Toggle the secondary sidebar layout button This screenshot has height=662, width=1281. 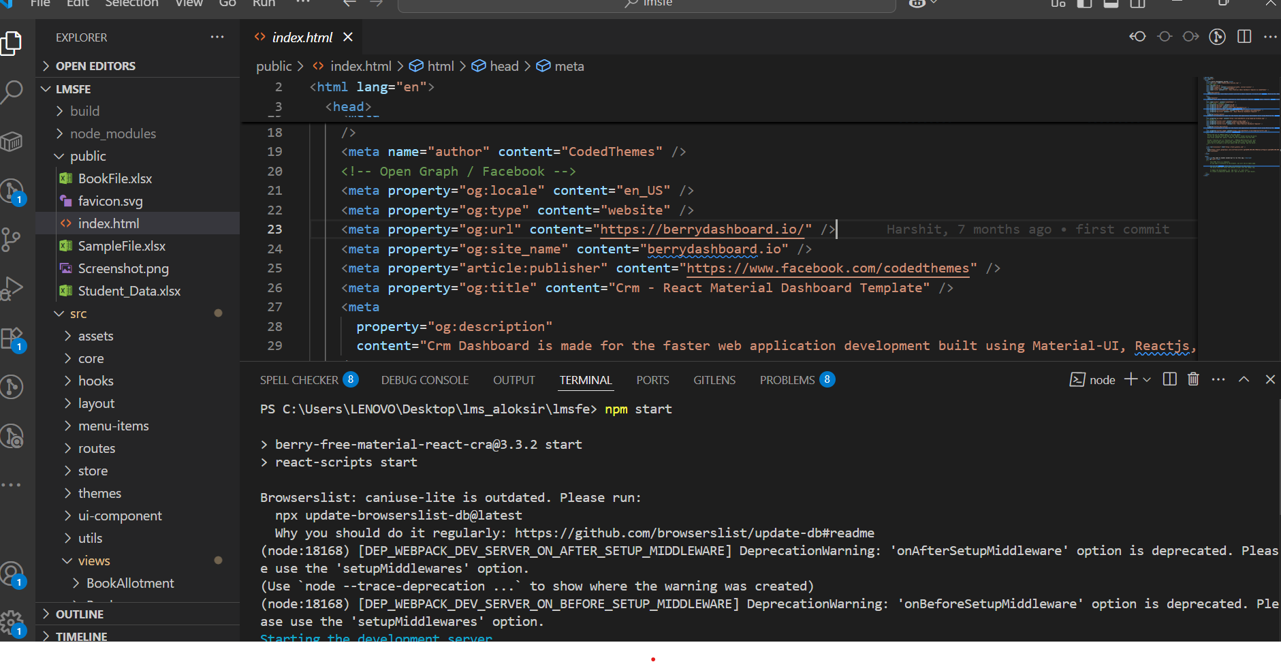(1137, 3)
